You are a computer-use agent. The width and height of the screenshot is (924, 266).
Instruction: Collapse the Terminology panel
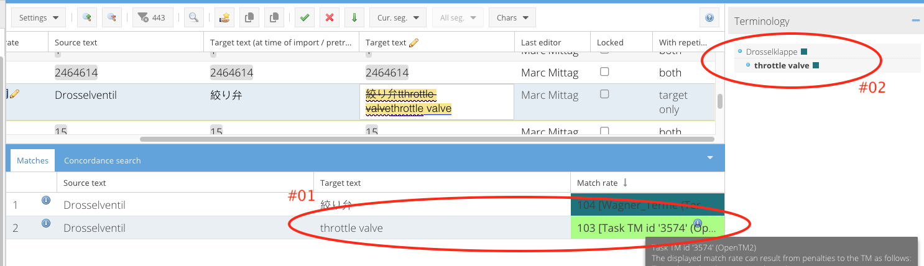pyautogui.click(x=915, y=21)
